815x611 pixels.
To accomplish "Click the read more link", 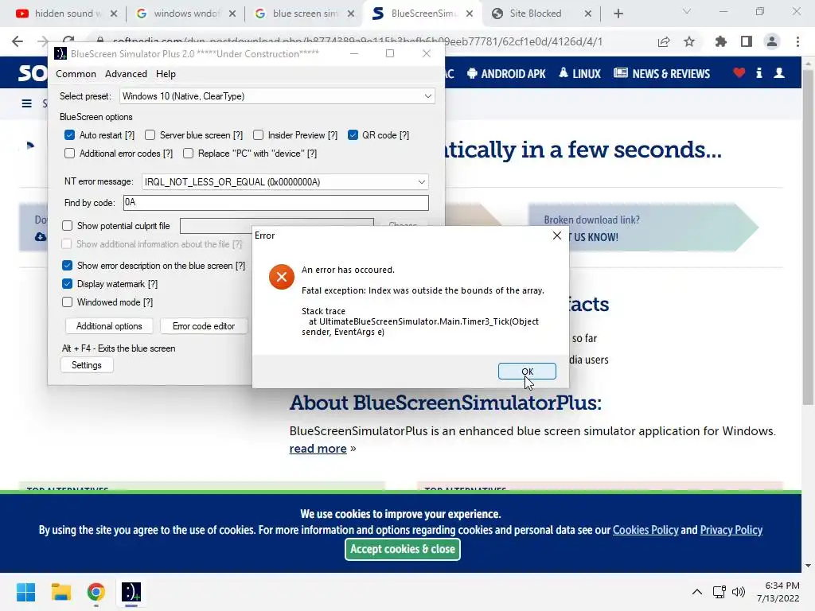I will point(318,449).
